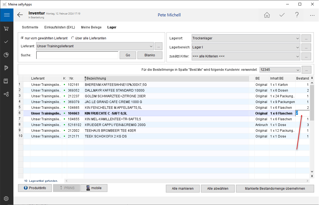The width and height of the screenshot is (319, 205).
Task: Click the pie chart sidebar icon
Action: coord(6,55)
